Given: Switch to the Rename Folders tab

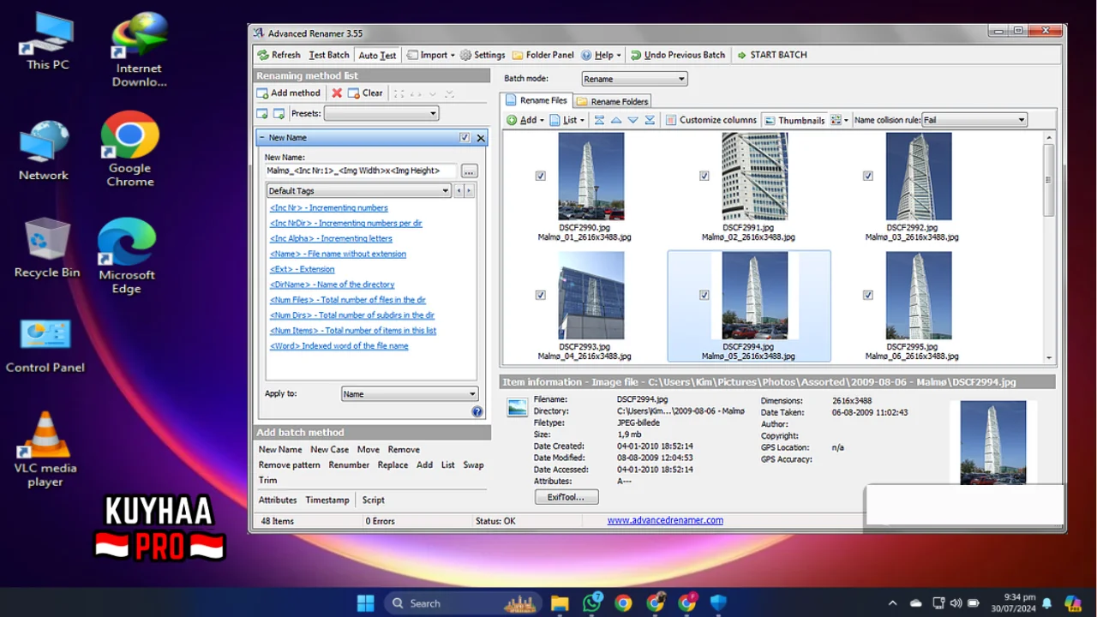Looking at the screenshot, I should pyautogui.click(x=612, y=101).
